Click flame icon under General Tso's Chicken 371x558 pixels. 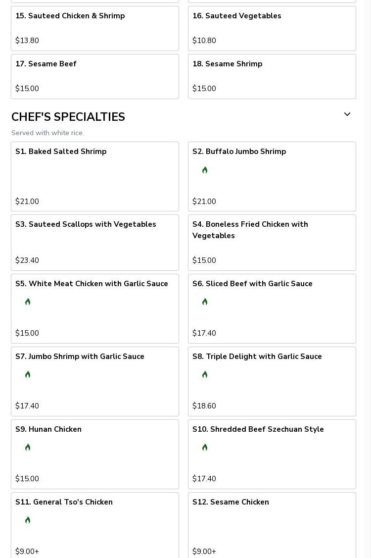[28, 520]
